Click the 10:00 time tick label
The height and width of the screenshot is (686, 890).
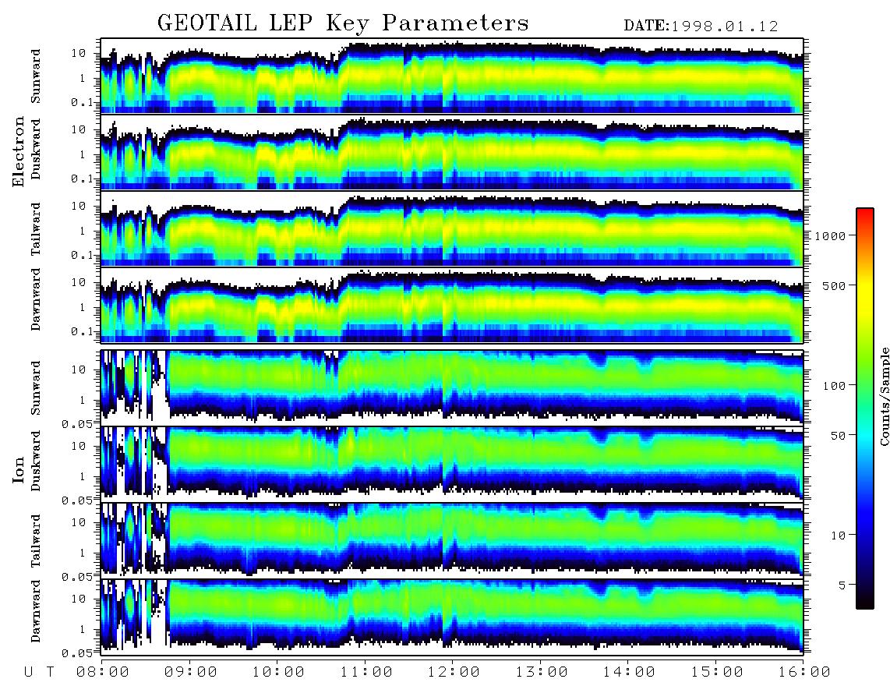coord(278,673)
